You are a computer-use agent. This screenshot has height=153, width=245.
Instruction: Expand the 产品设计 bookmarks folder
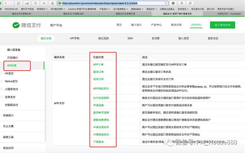point(105,9)
